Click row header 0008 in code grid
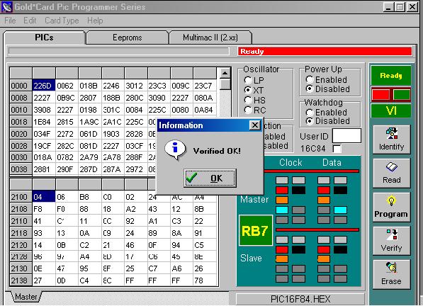 (x=21, y=98)
